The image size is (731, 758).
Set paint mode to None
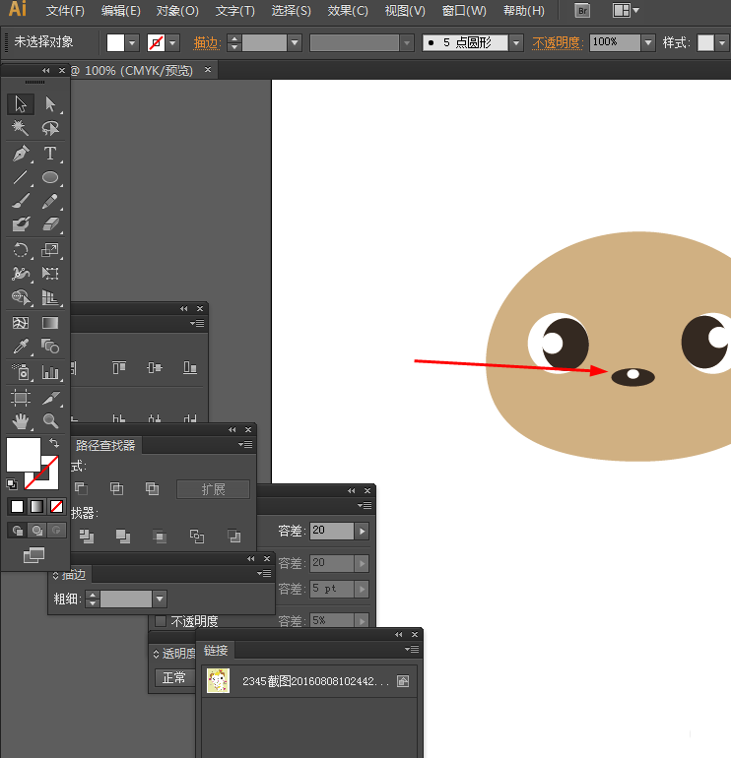coord(57,507)
